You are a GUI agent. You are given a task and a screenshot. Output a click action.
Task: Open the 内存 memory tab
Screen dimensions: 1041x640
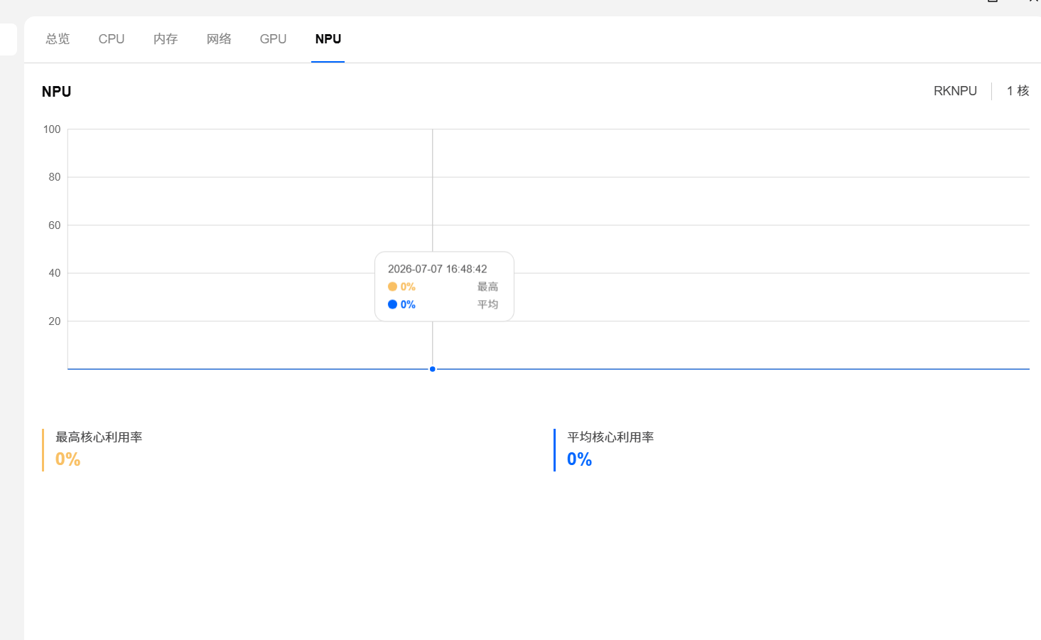click(x=166, y=39)
